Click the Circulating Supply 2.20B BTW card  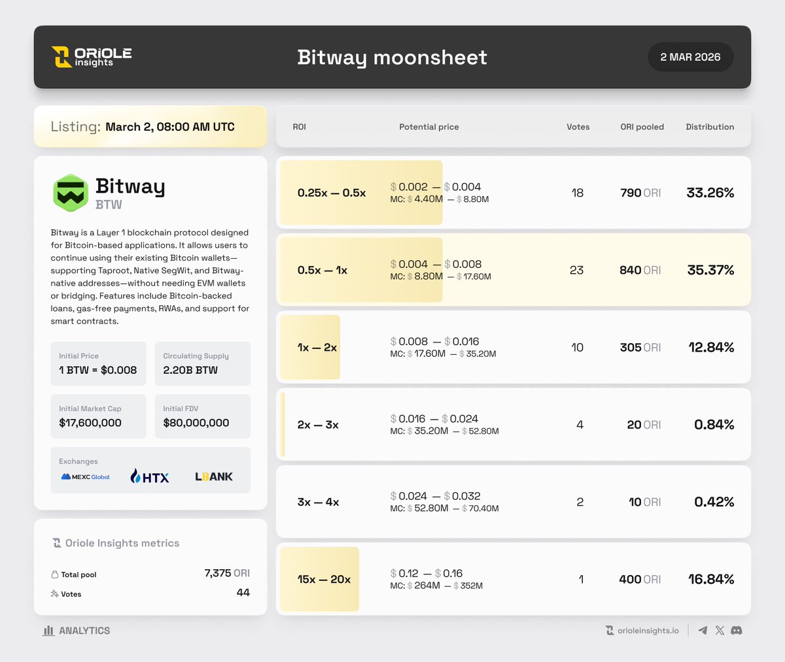click(x=203, y=363)
